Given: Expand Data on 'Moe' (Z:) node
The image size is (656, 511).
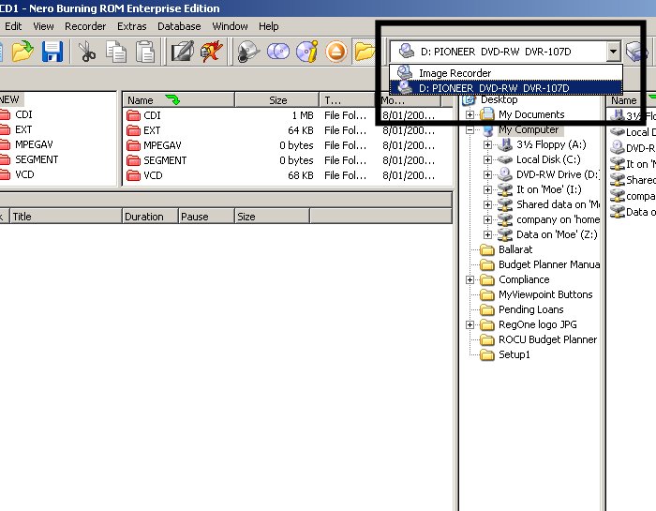Looking at the screenshot, I should click(487, 234).
